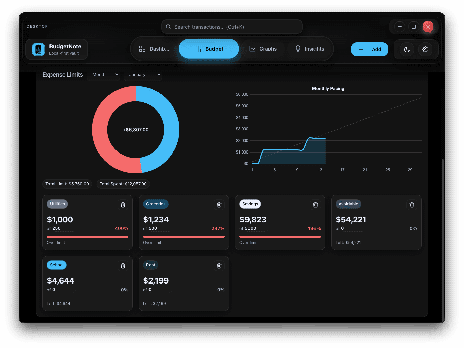Go to the Insights tab

(309, 49)
